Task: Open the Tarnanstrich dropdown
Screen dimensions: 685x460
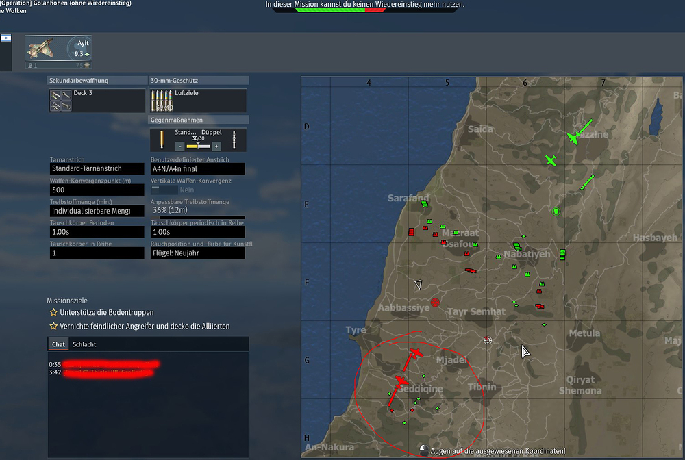Action: [97, 168]
